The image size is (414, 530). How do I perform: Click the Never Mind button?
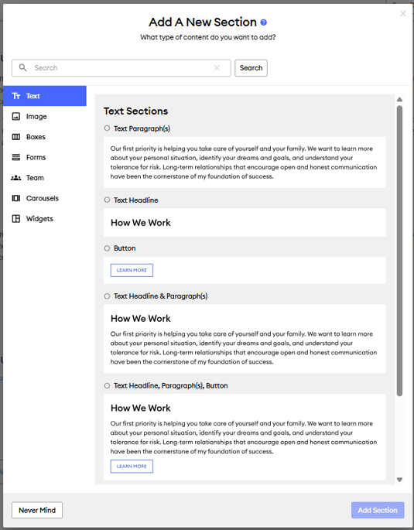[x=37, y=510]
